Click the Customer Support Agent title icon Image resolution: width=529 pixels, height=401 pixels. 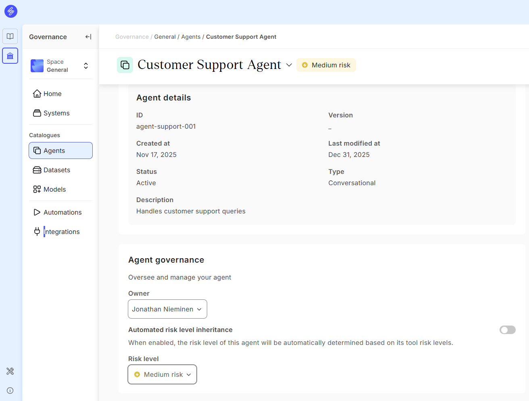click(125, 65)
